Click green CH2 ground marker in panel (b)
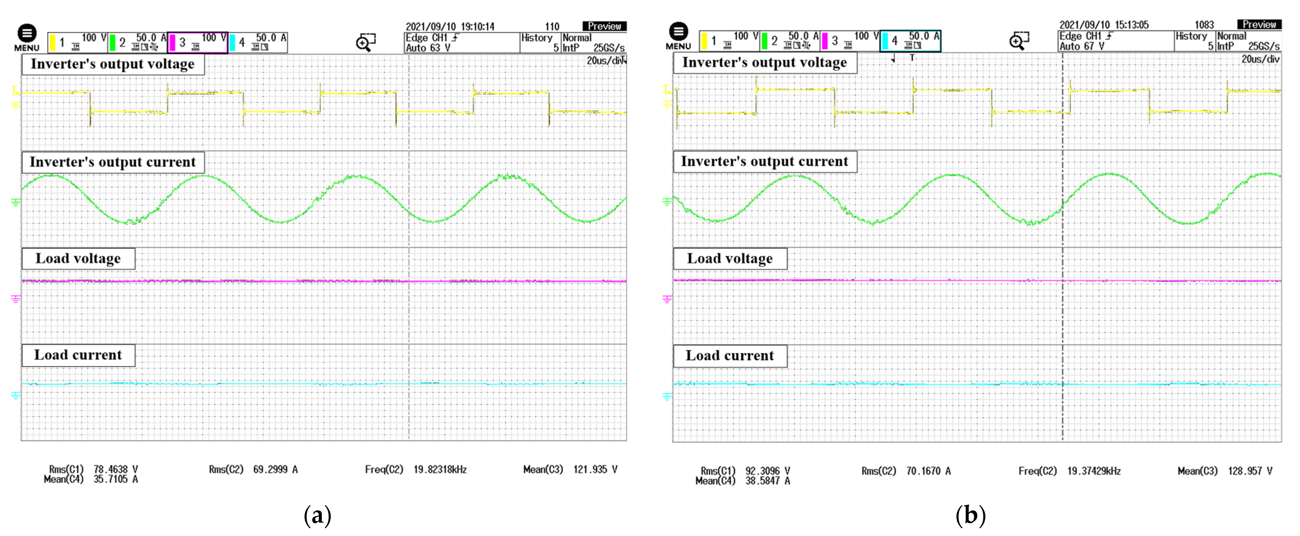 (x=667, y=202)
